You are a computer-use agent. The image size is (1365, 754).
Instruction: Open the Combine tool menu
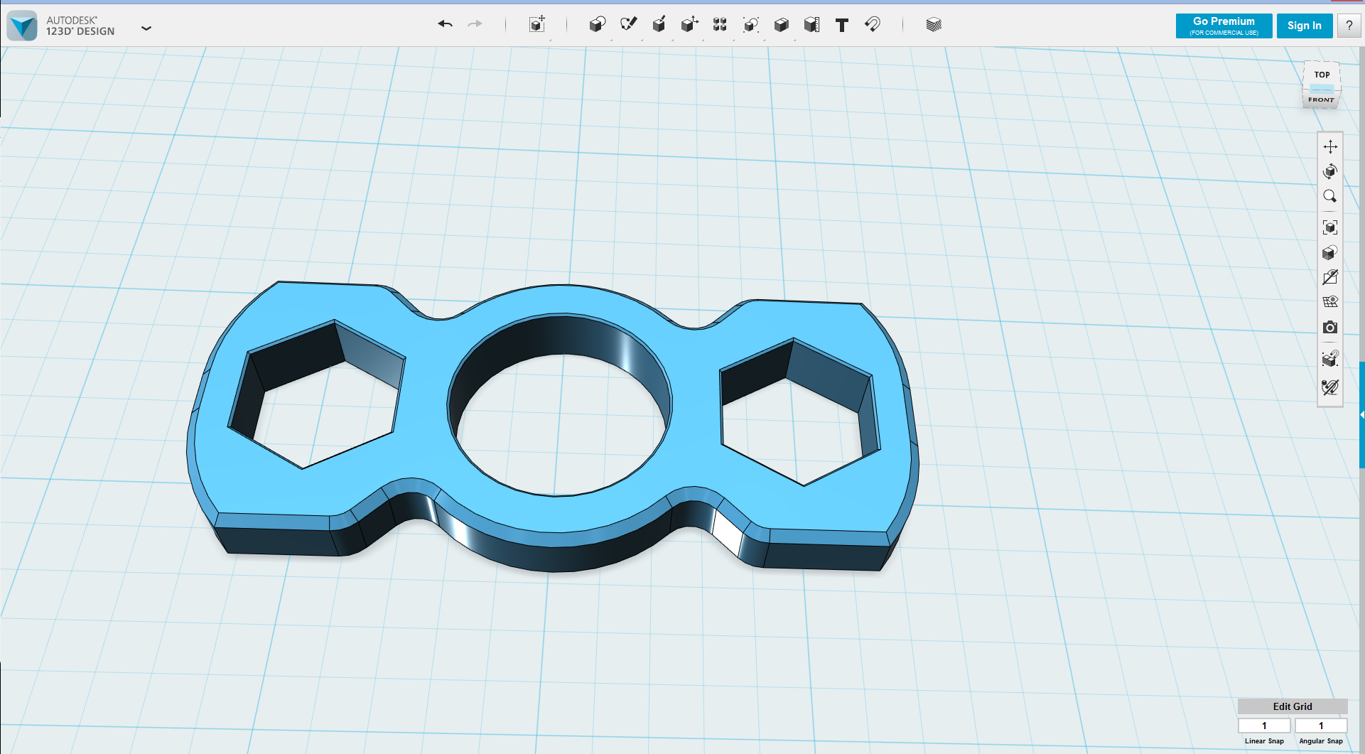781,24
